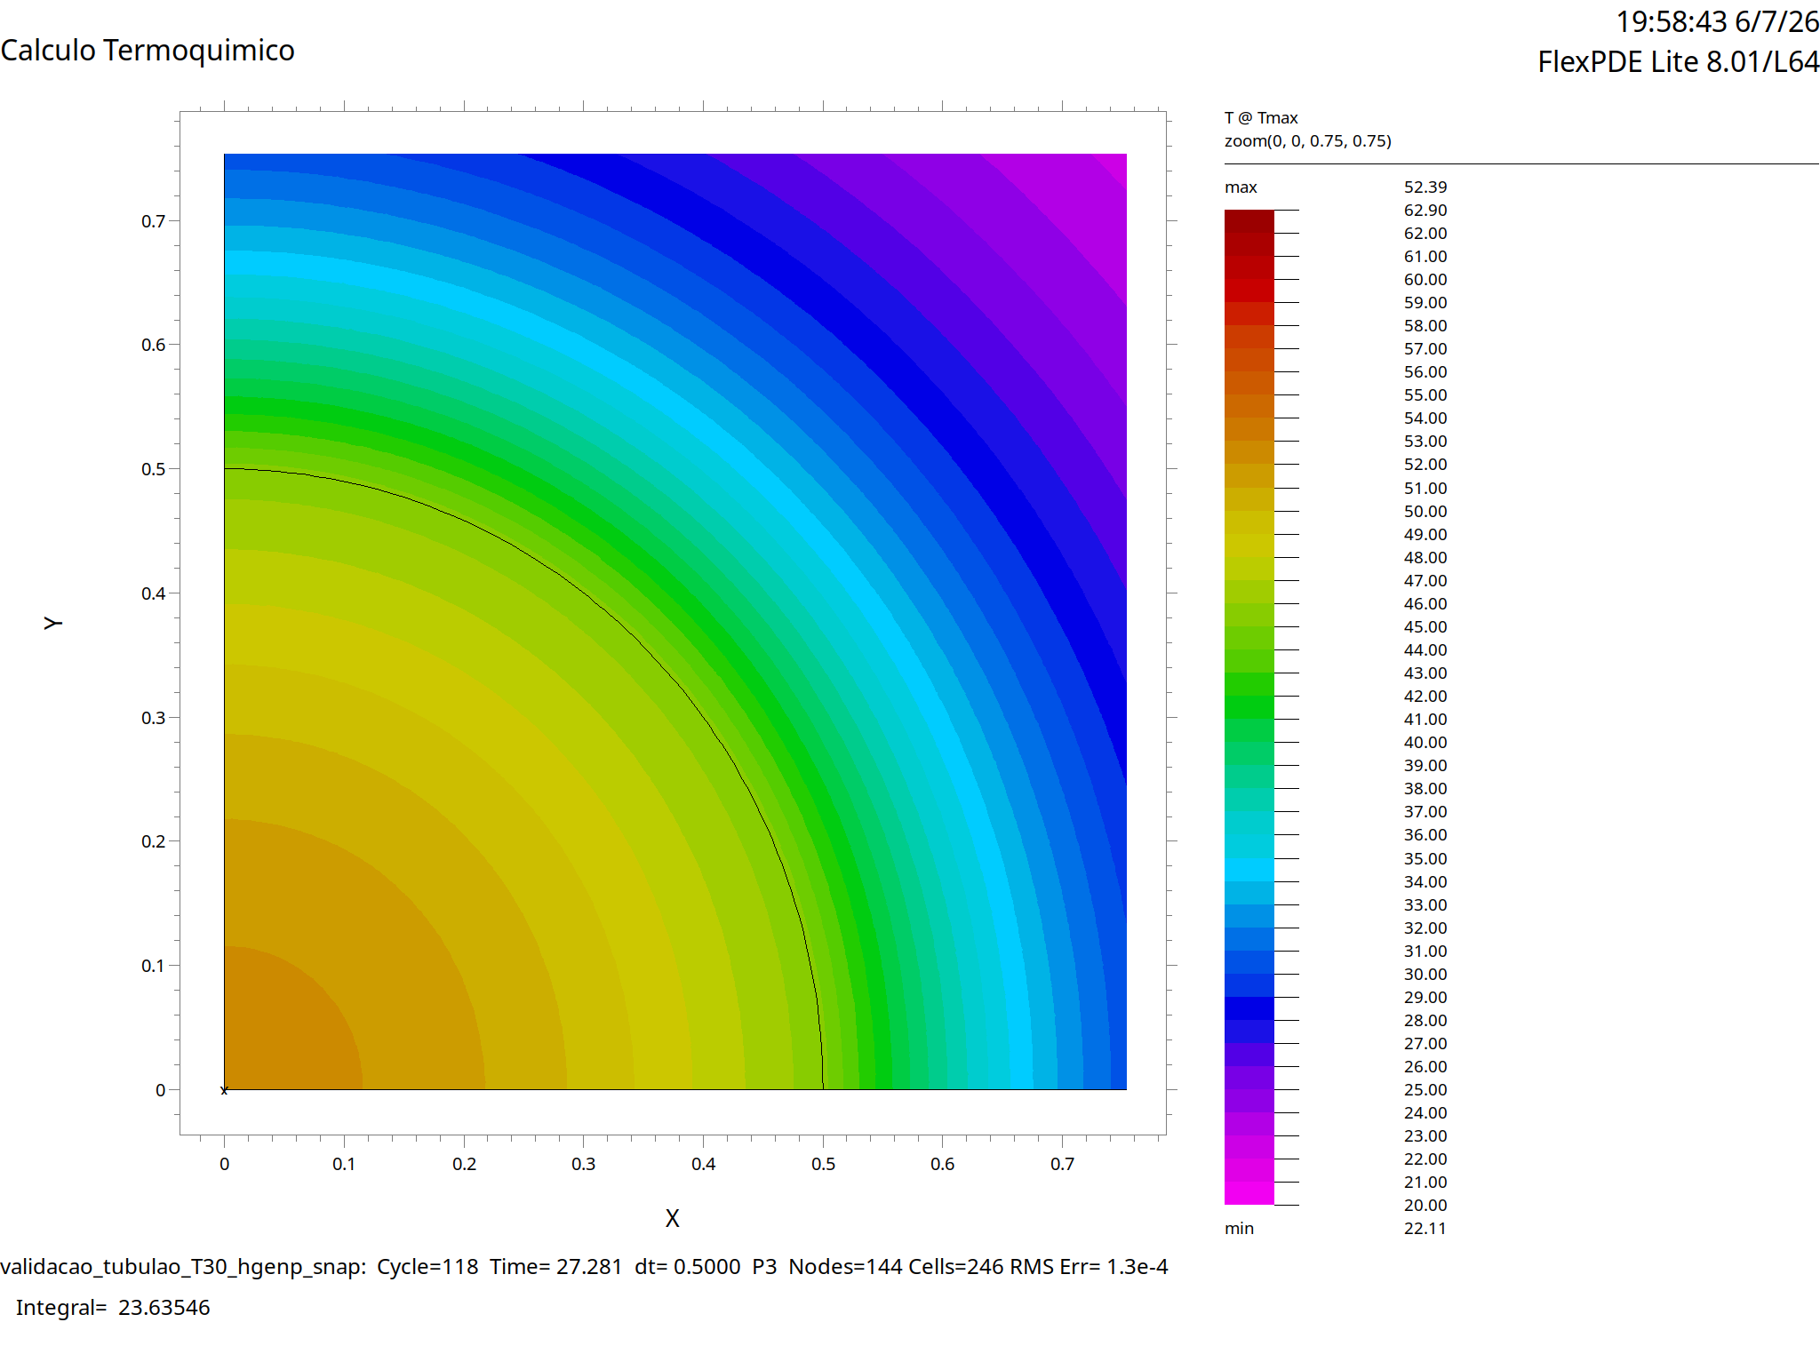The height and width of the screenshot is (1362, 1820).
Task: Click the 'X' axis title
Action: tap(673, 1218)
